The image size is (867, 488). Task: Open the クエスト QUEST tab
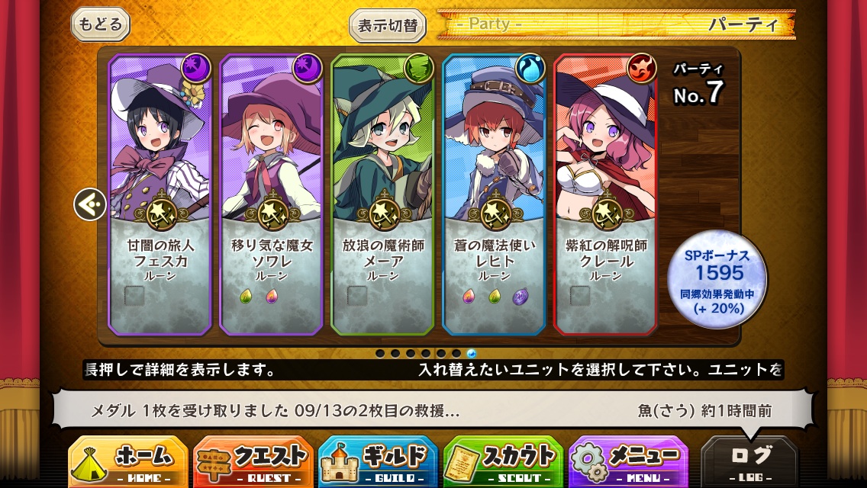(253, 462)
